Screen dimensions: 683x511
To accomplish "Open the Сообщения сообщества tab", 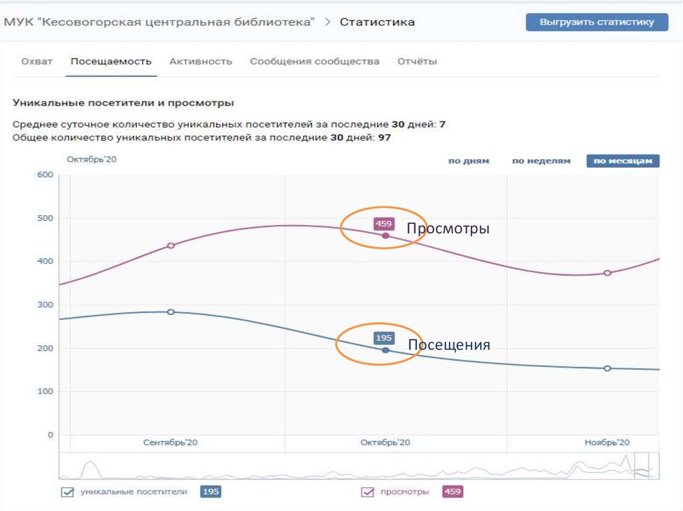I will (315, 61).
